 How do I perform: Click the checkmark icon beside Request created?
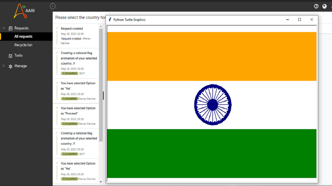pyautogui.click(x=57, y=28)
